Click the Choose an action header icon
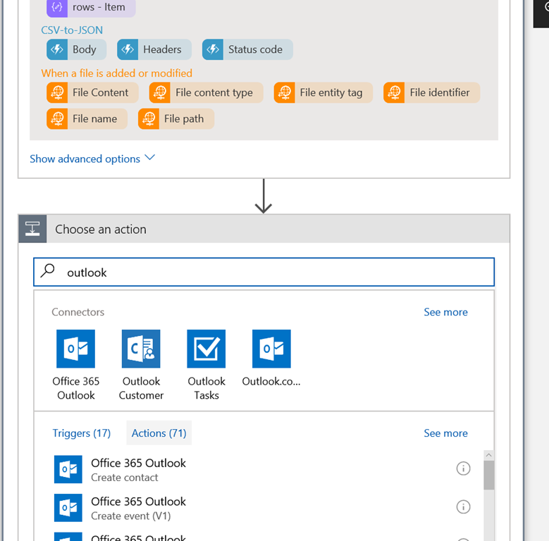 coord(32,229)
